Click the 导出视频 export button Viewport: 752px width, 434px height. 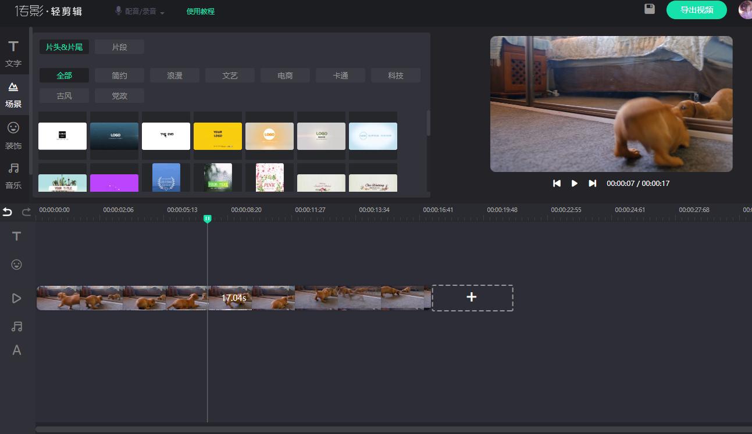pos(696,10)
